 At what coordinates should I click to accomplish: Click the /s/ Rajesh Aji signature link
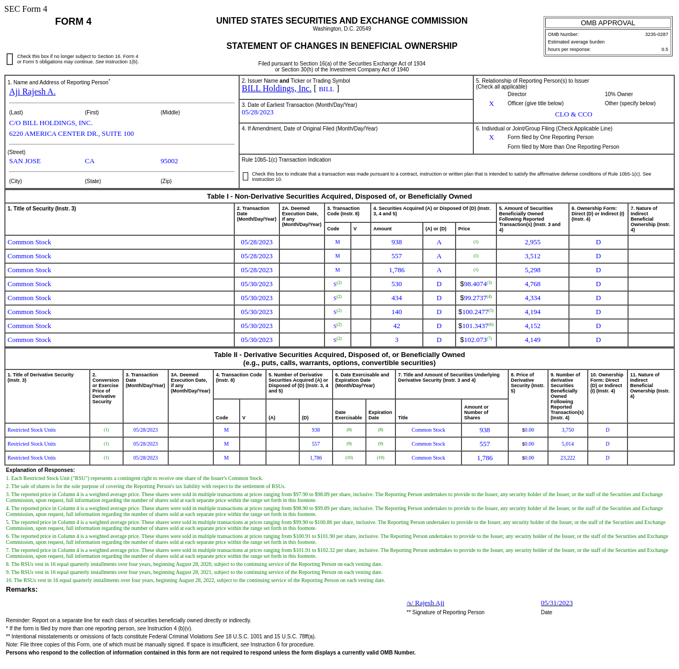[425, 602]
